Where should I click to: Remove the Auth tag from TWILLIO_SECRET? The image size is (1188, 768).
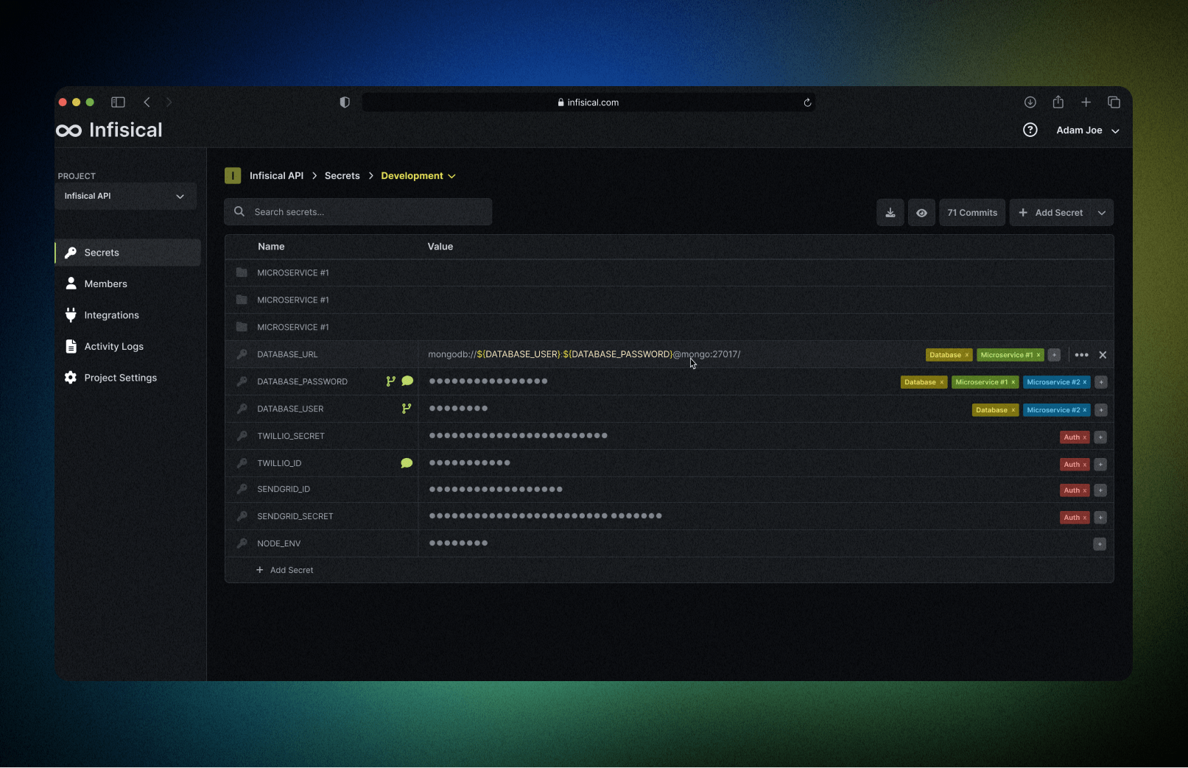[1084, 437]
